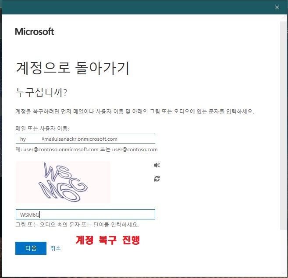
Task: Click the Microsoft logo text
Action: point(35,31)
